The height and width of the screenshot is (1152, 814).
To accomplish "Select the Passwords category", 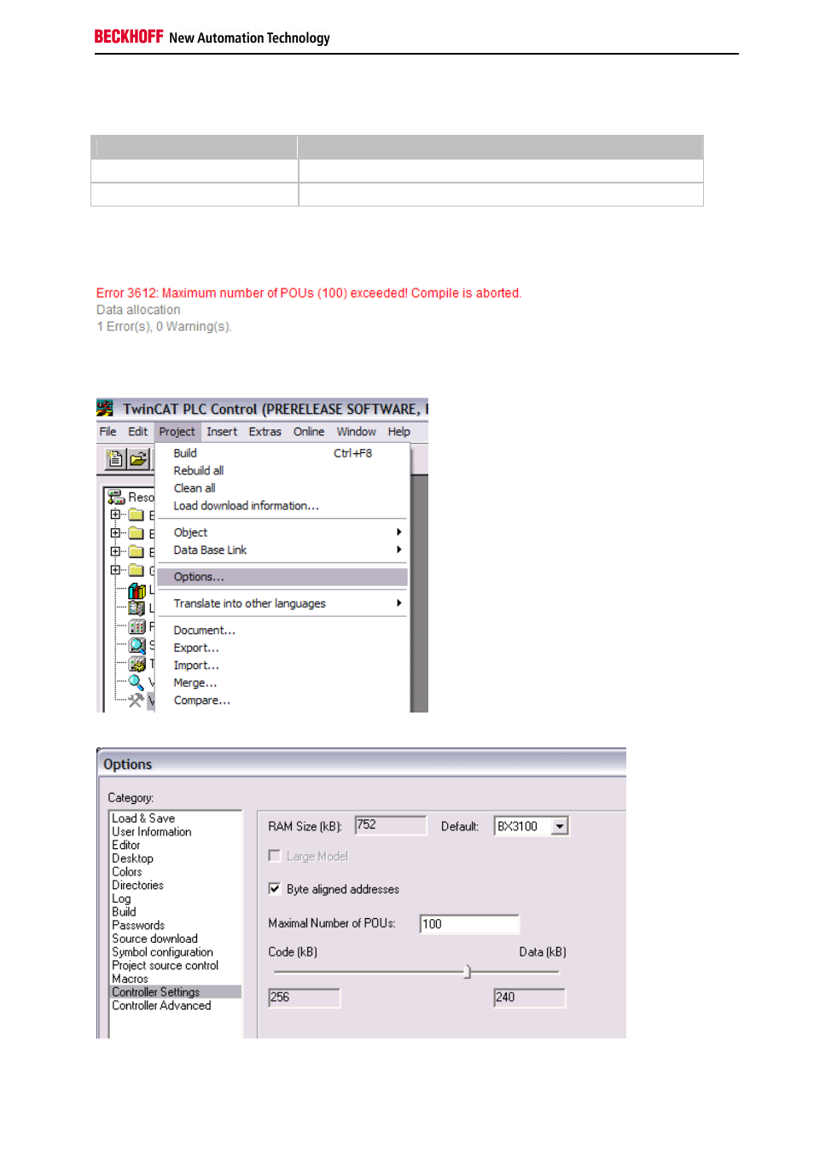I will [x=175, y=925].
